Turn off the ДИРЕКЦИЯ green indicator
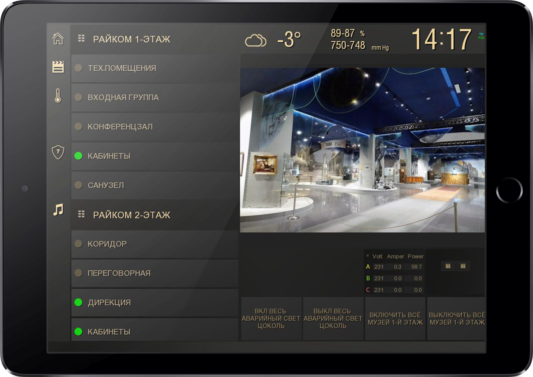Image resolution: width=533 pixels, height=377 pixels. 78,302
